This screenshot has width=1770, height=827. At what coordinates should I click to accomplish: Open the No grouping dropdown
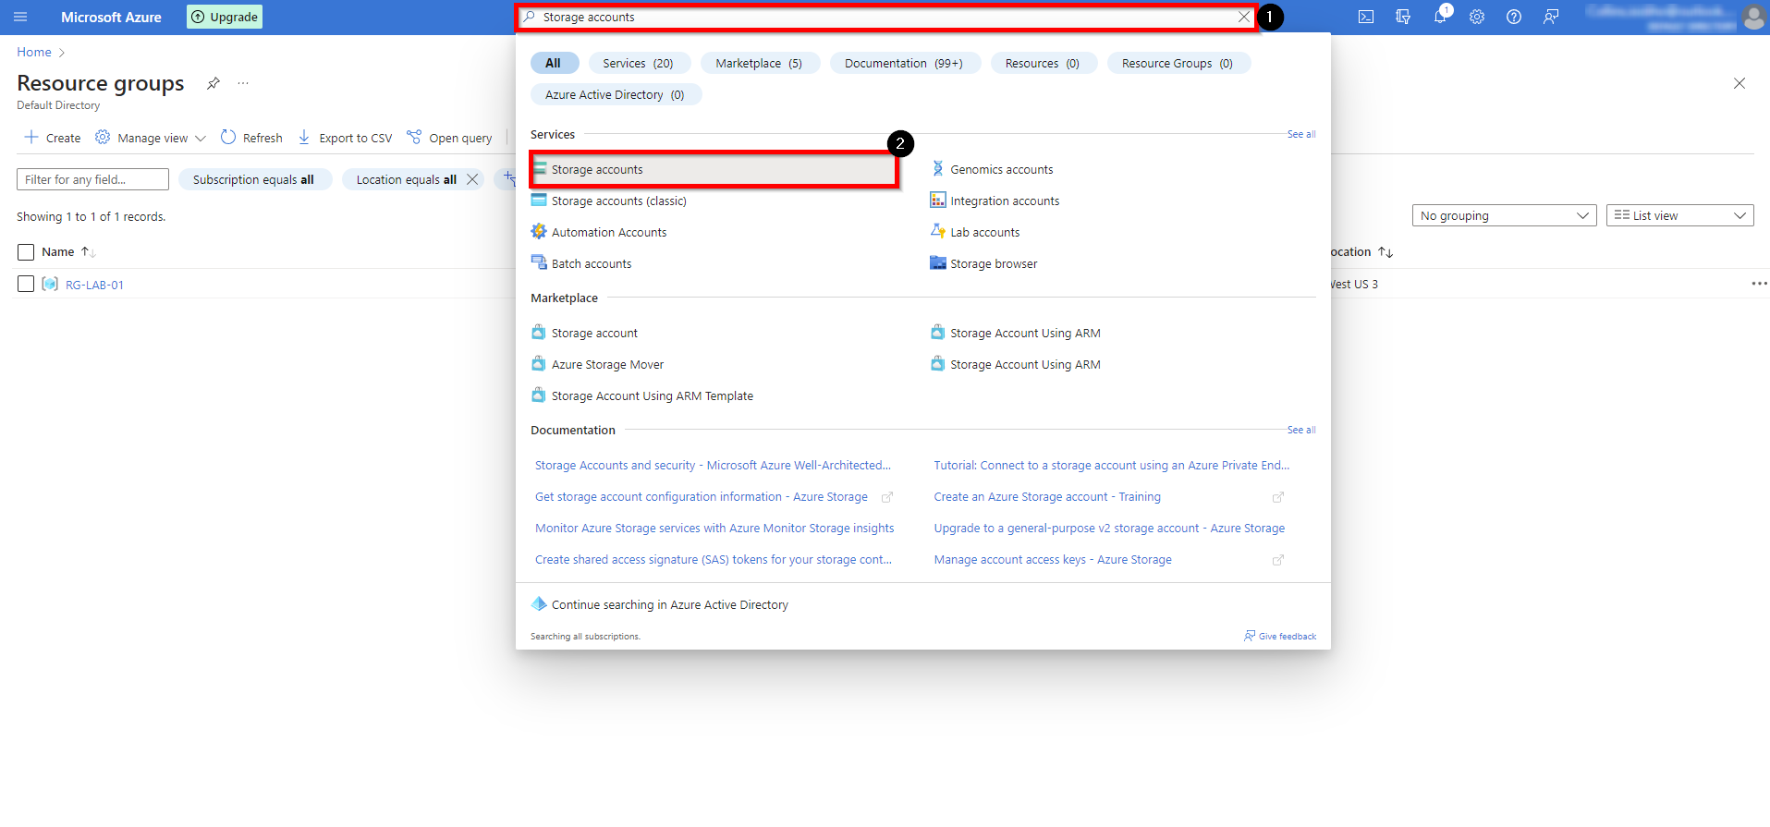pos(1504,215)
